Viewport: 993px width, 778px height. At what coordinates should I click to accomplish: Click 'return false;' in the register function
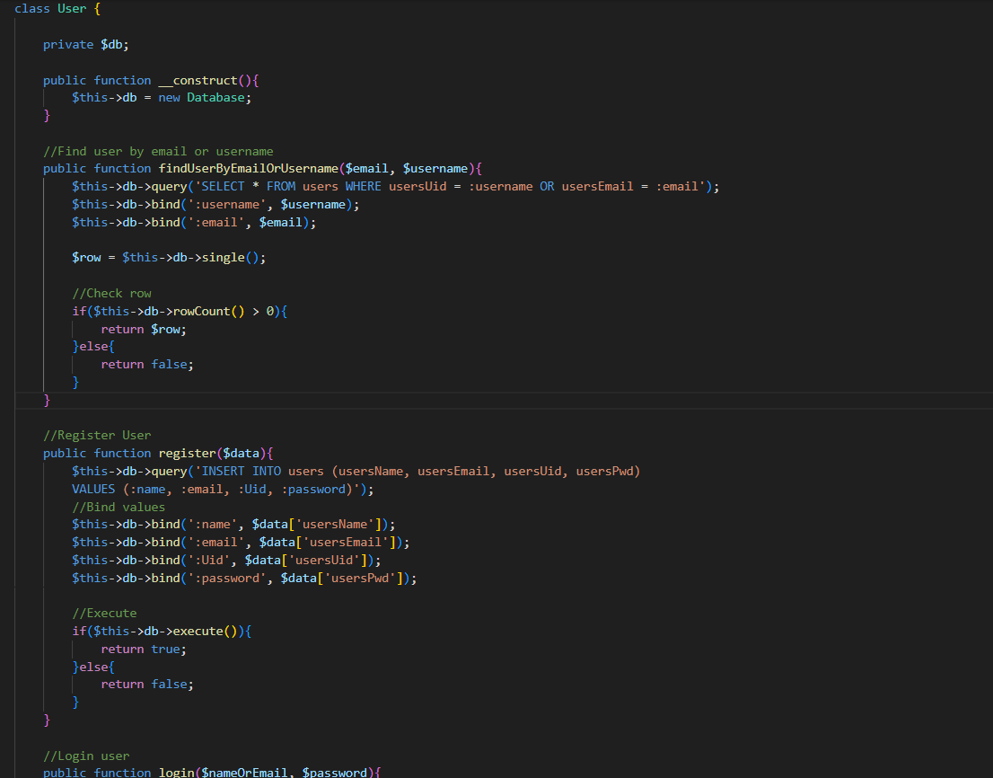pyautogui.click(x=147, y=685)
